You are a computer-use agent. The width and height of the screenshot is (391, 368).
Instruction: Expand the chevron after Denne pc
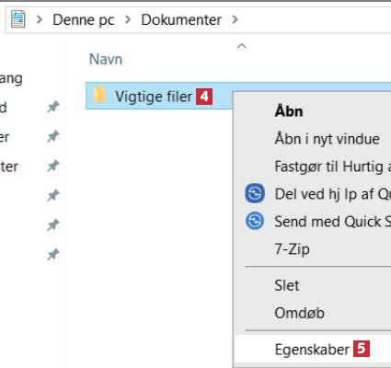tap(128, 20)
